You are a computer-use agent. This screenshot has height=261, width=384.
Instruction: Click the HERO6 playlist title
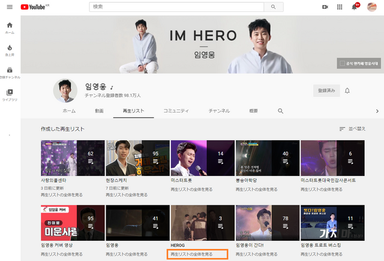(x=178, y=245)
